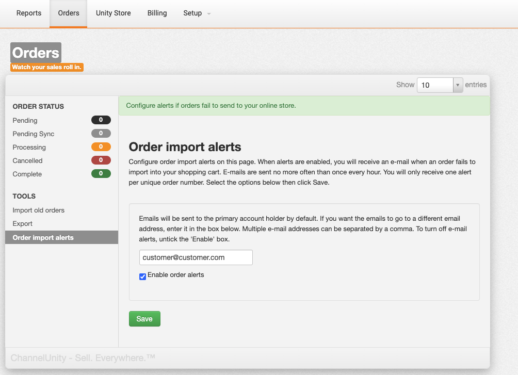Screen dimensions: 518x375
Task: Open the Unity Store tab
Action: click(x=113, y=13)
